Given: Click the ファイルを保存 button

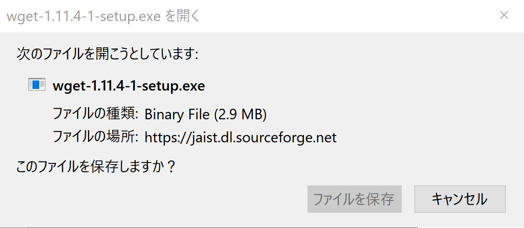Looking at the screenshot, I should [354, 199].
